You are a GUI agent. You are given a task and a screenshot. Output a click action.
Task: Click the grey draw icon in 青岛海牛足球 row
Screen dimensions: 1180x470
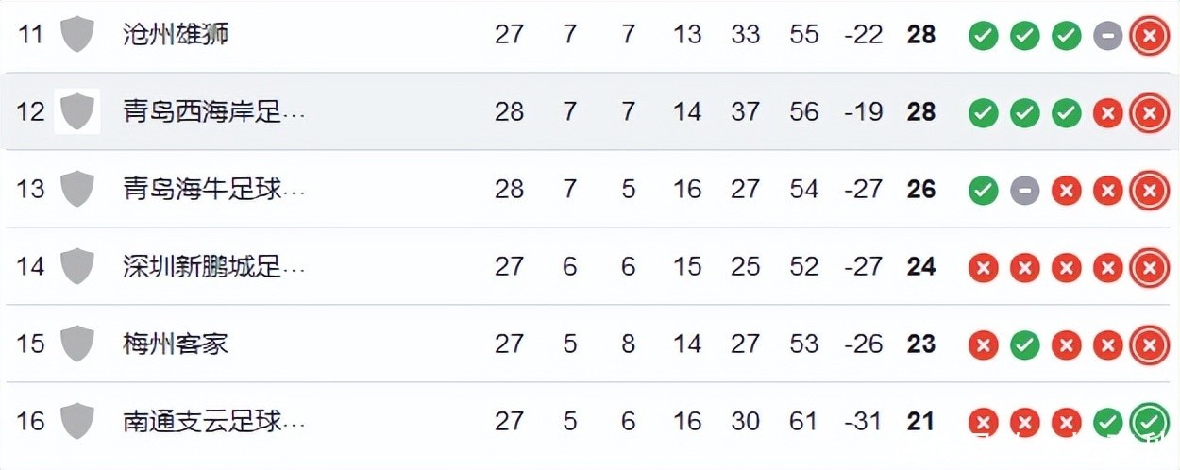tap(1024, 191)
